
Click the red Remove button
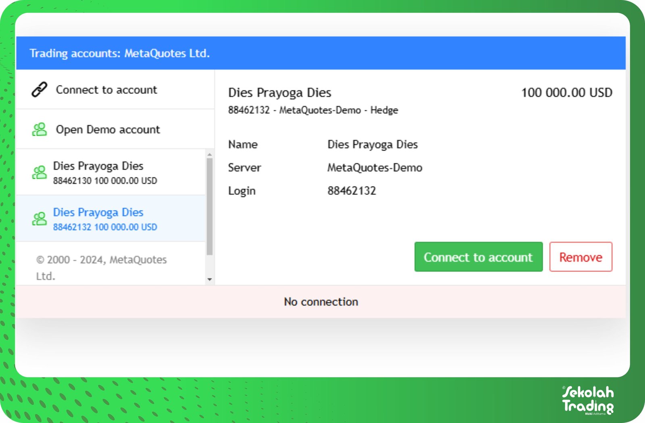coord(580,257)
